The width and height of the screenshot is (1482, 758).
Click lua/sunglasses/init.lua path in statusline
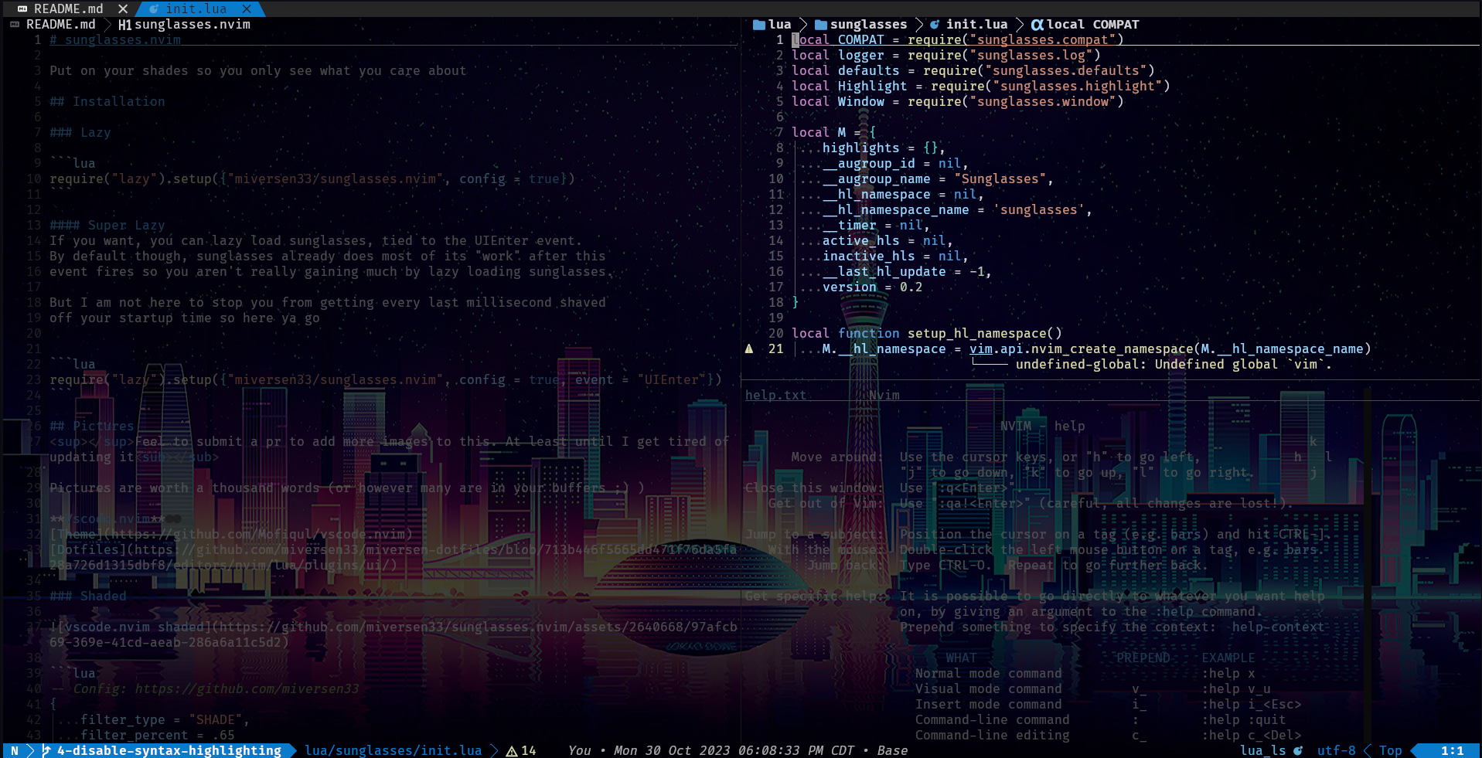[393, 750]
